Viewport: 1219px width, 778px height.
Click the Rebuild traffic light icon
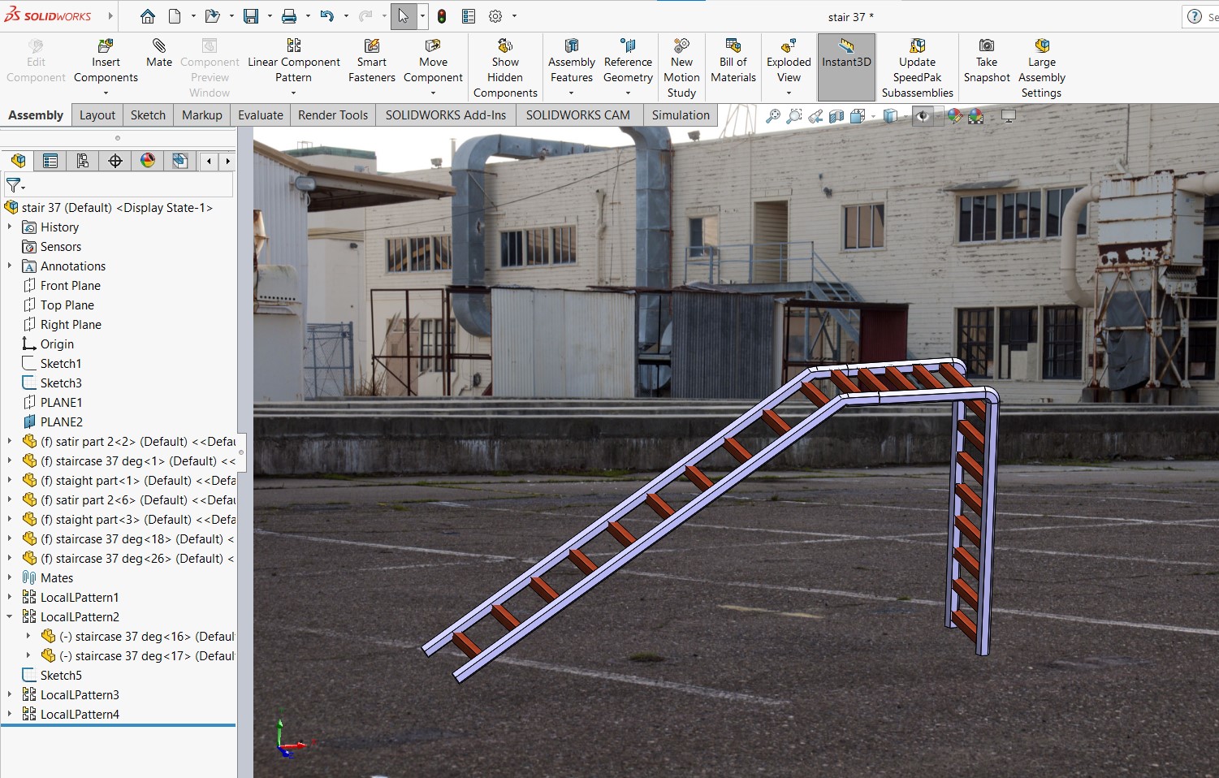click(442, 16)
